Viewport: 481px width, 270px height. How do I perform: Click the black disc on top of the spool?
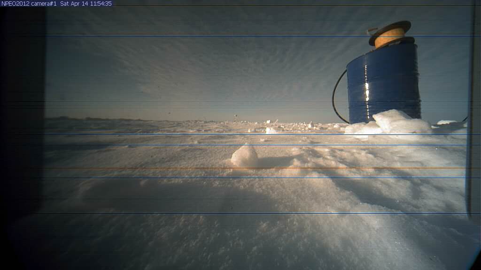click(x=390, y=27)
